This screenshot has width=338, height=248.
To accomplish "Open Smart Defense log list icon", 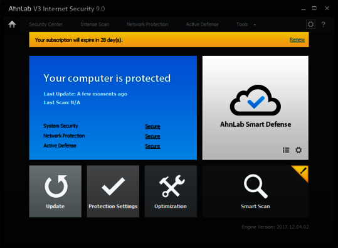I will tap(286, 150).
